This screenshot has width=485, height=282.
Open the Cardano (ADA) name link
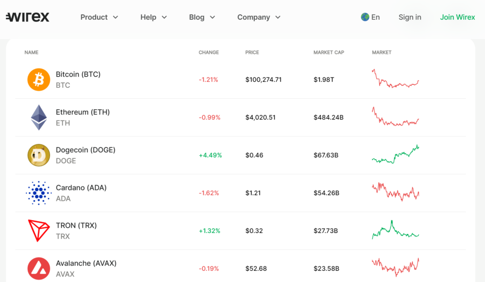81,188
